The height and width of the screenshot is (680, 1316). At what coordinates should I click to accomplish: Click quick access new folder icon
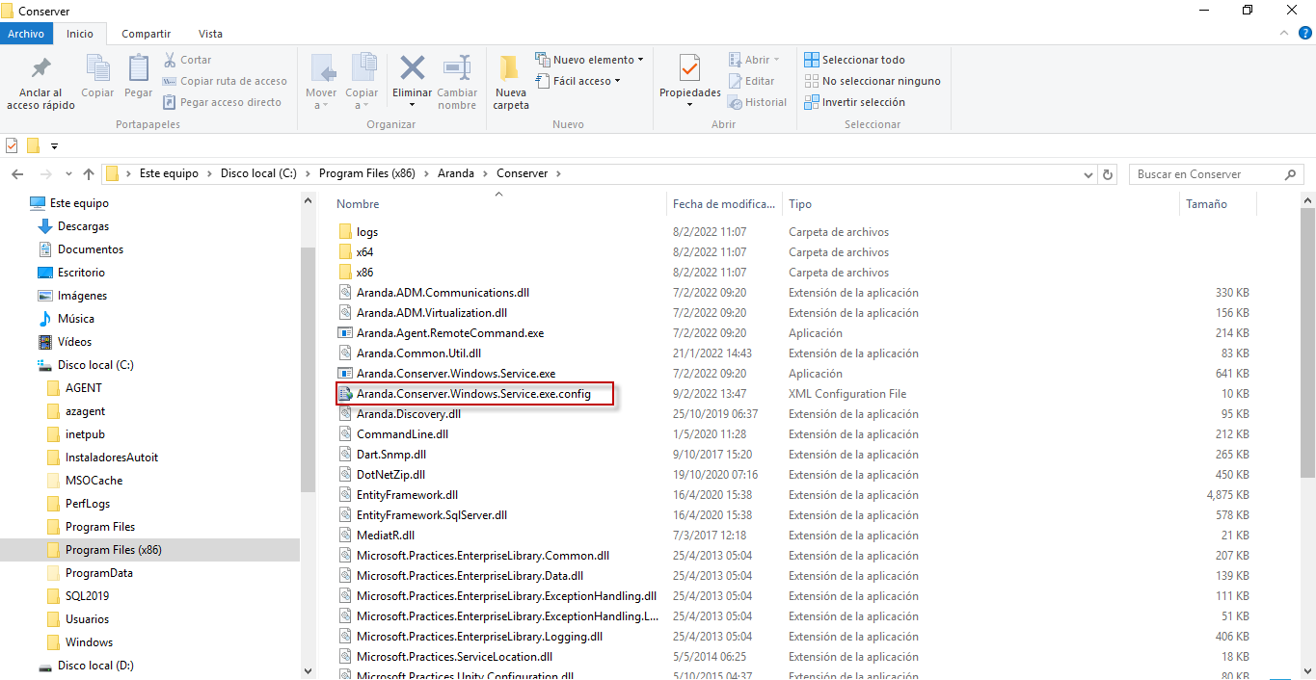[33, 145]
